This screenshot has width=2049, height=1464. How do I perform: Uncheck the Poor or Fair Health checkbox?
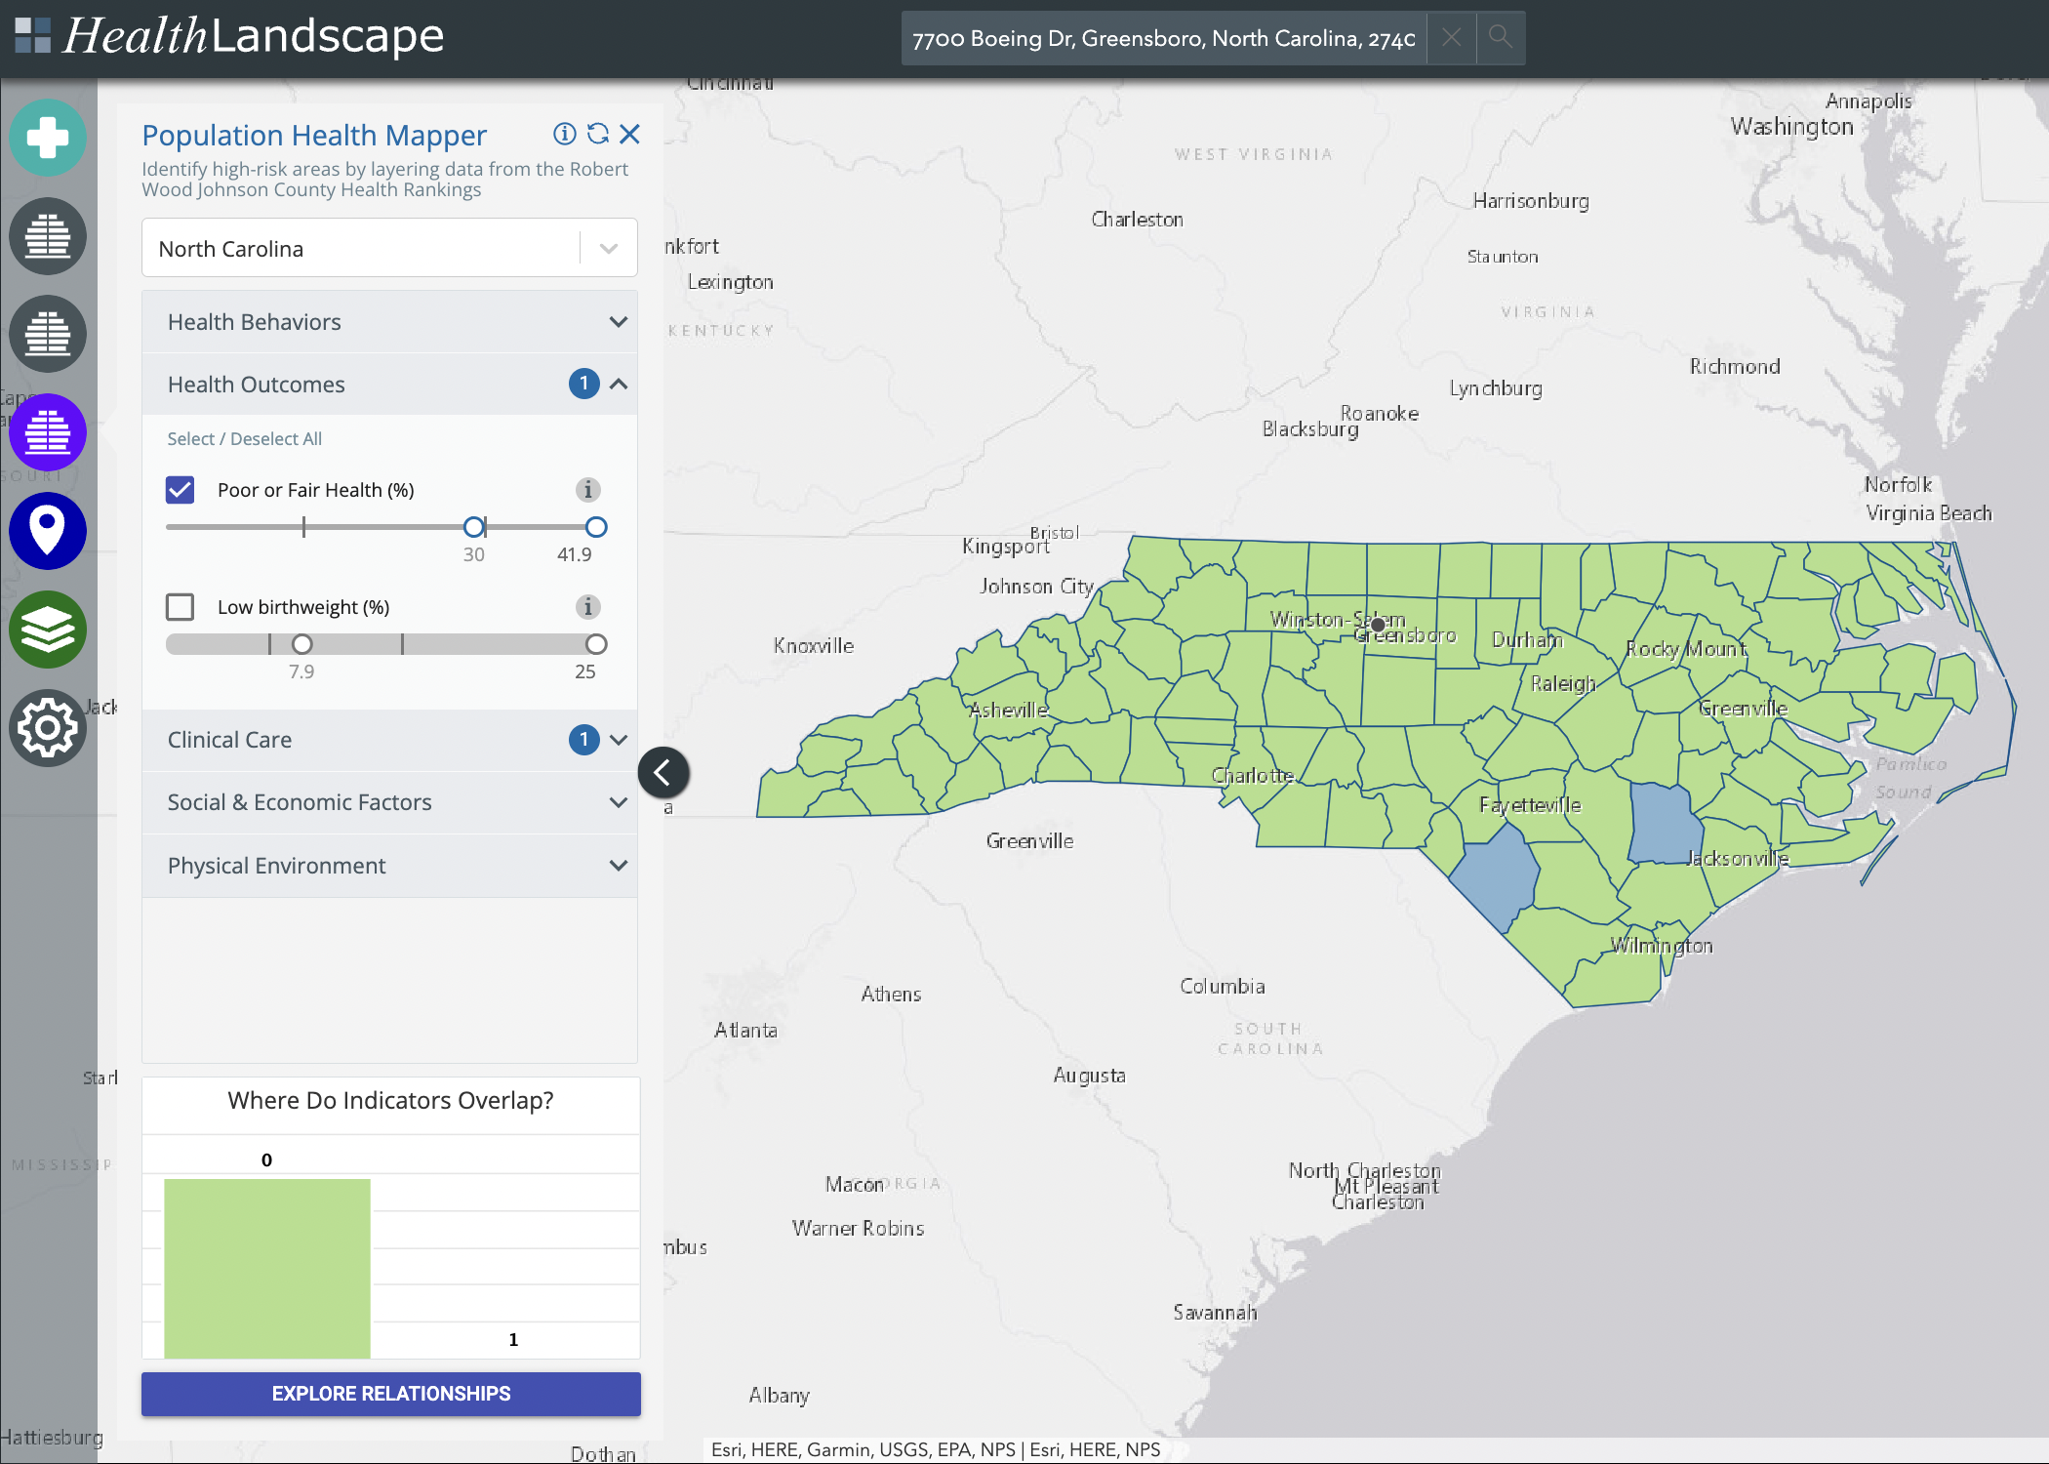[x=181, y=490]
